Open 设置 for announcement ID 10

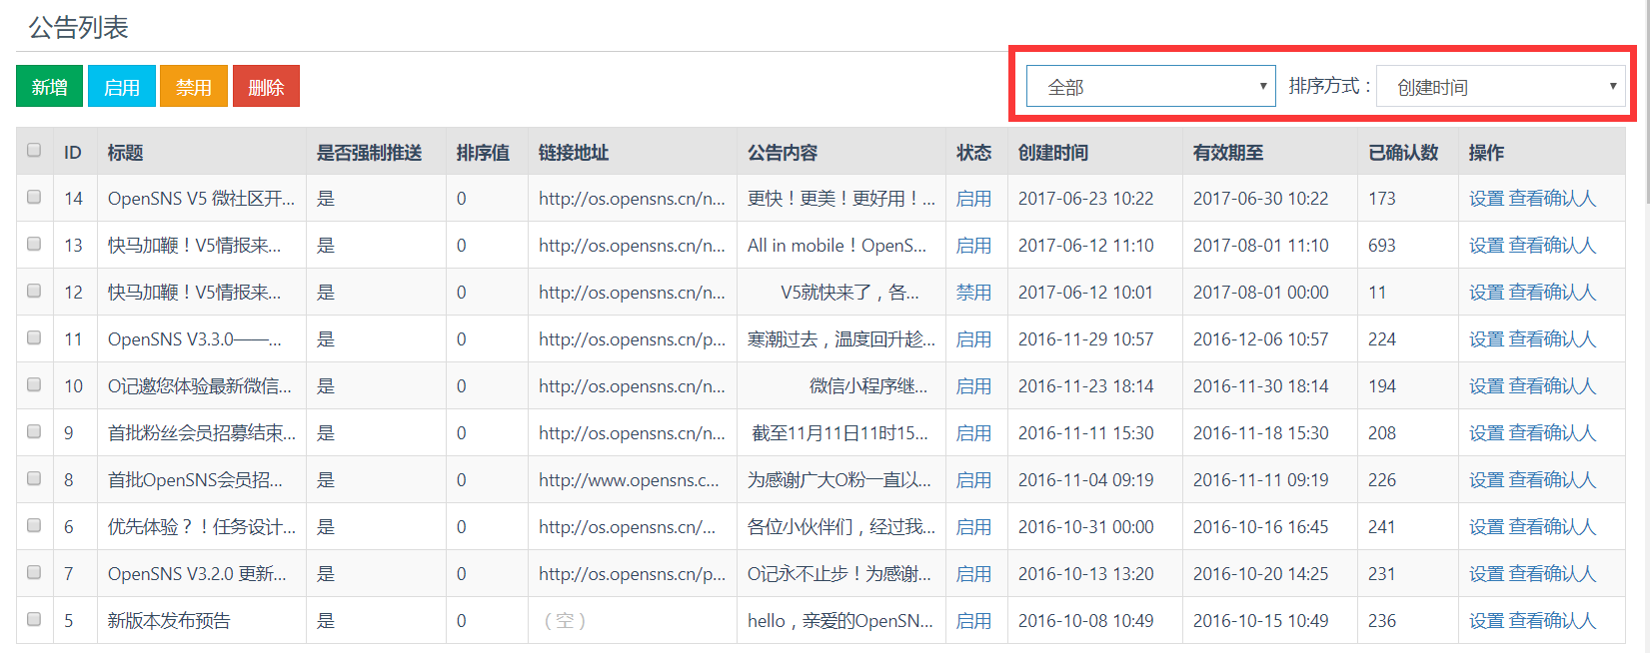click(1486, 386)
